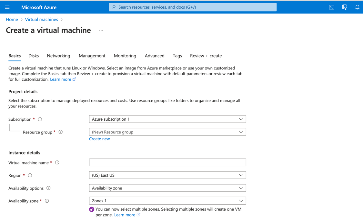Click Create new under Resource group
The image size is (363, 221).
pos(100,139)
